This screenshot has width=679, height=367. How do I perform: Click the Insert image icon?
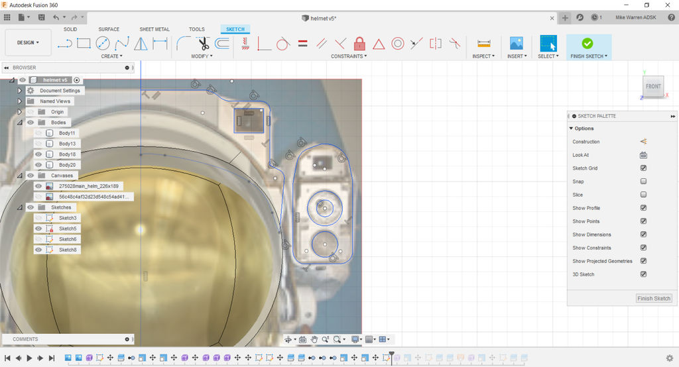[516, 43]
